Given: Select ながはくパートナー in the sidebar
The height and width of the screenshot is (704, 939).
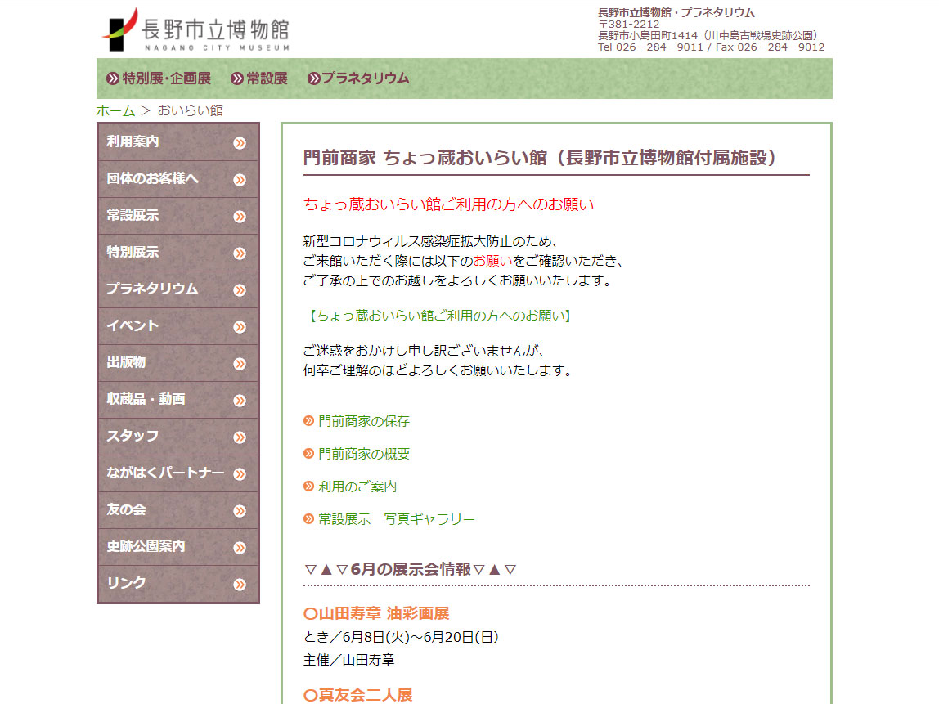Looking at the screenshot, I should click(x=177, y=473).
